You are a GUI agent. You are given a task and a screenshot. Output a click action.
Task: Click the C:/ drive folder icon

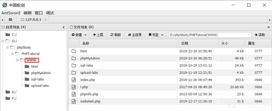point(8,35)
